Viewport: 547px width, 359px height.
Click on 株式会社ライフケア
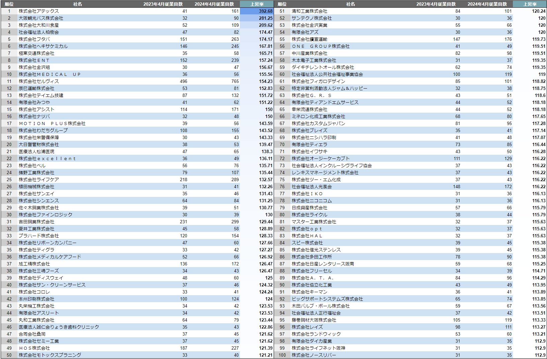pos(39,179)
